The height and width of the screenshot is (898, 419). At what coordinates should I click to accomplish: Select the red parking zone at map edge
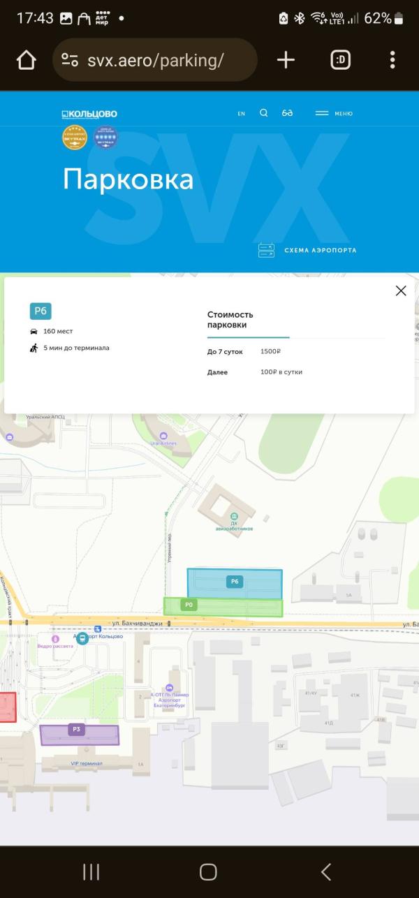[7, 707]
